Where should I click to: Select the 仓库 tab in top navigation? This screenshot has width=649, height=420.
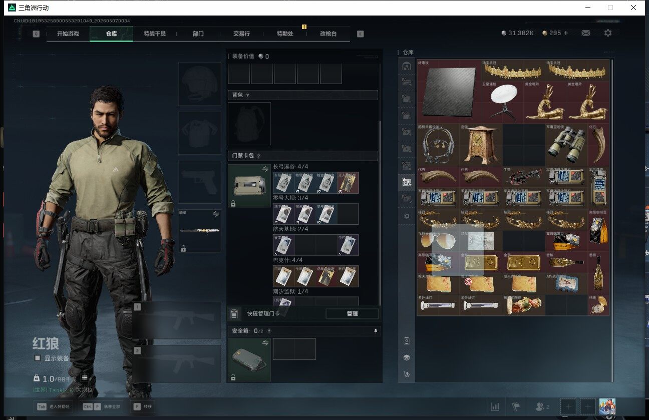(111, 34)
